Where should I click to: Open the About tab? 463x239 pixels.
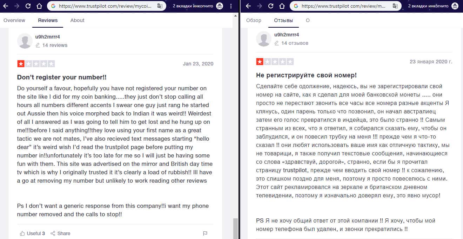[x=77, y=20]
